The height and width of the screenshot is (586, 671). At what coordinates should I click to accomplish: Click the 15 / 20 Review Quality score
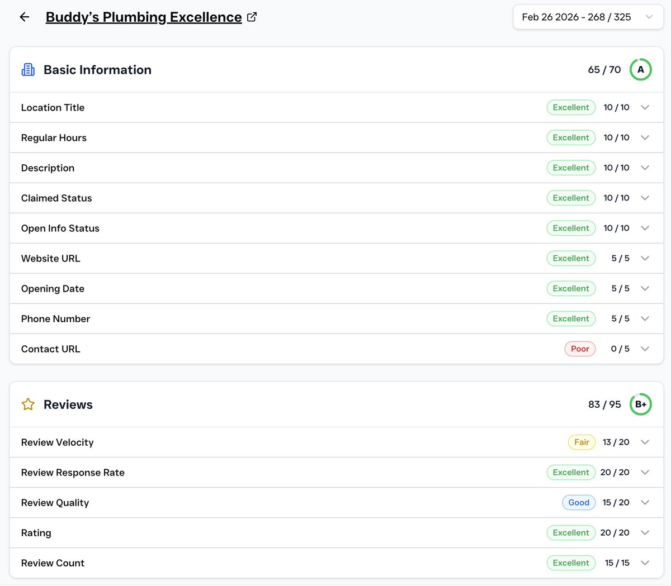(x=616, y=502)
